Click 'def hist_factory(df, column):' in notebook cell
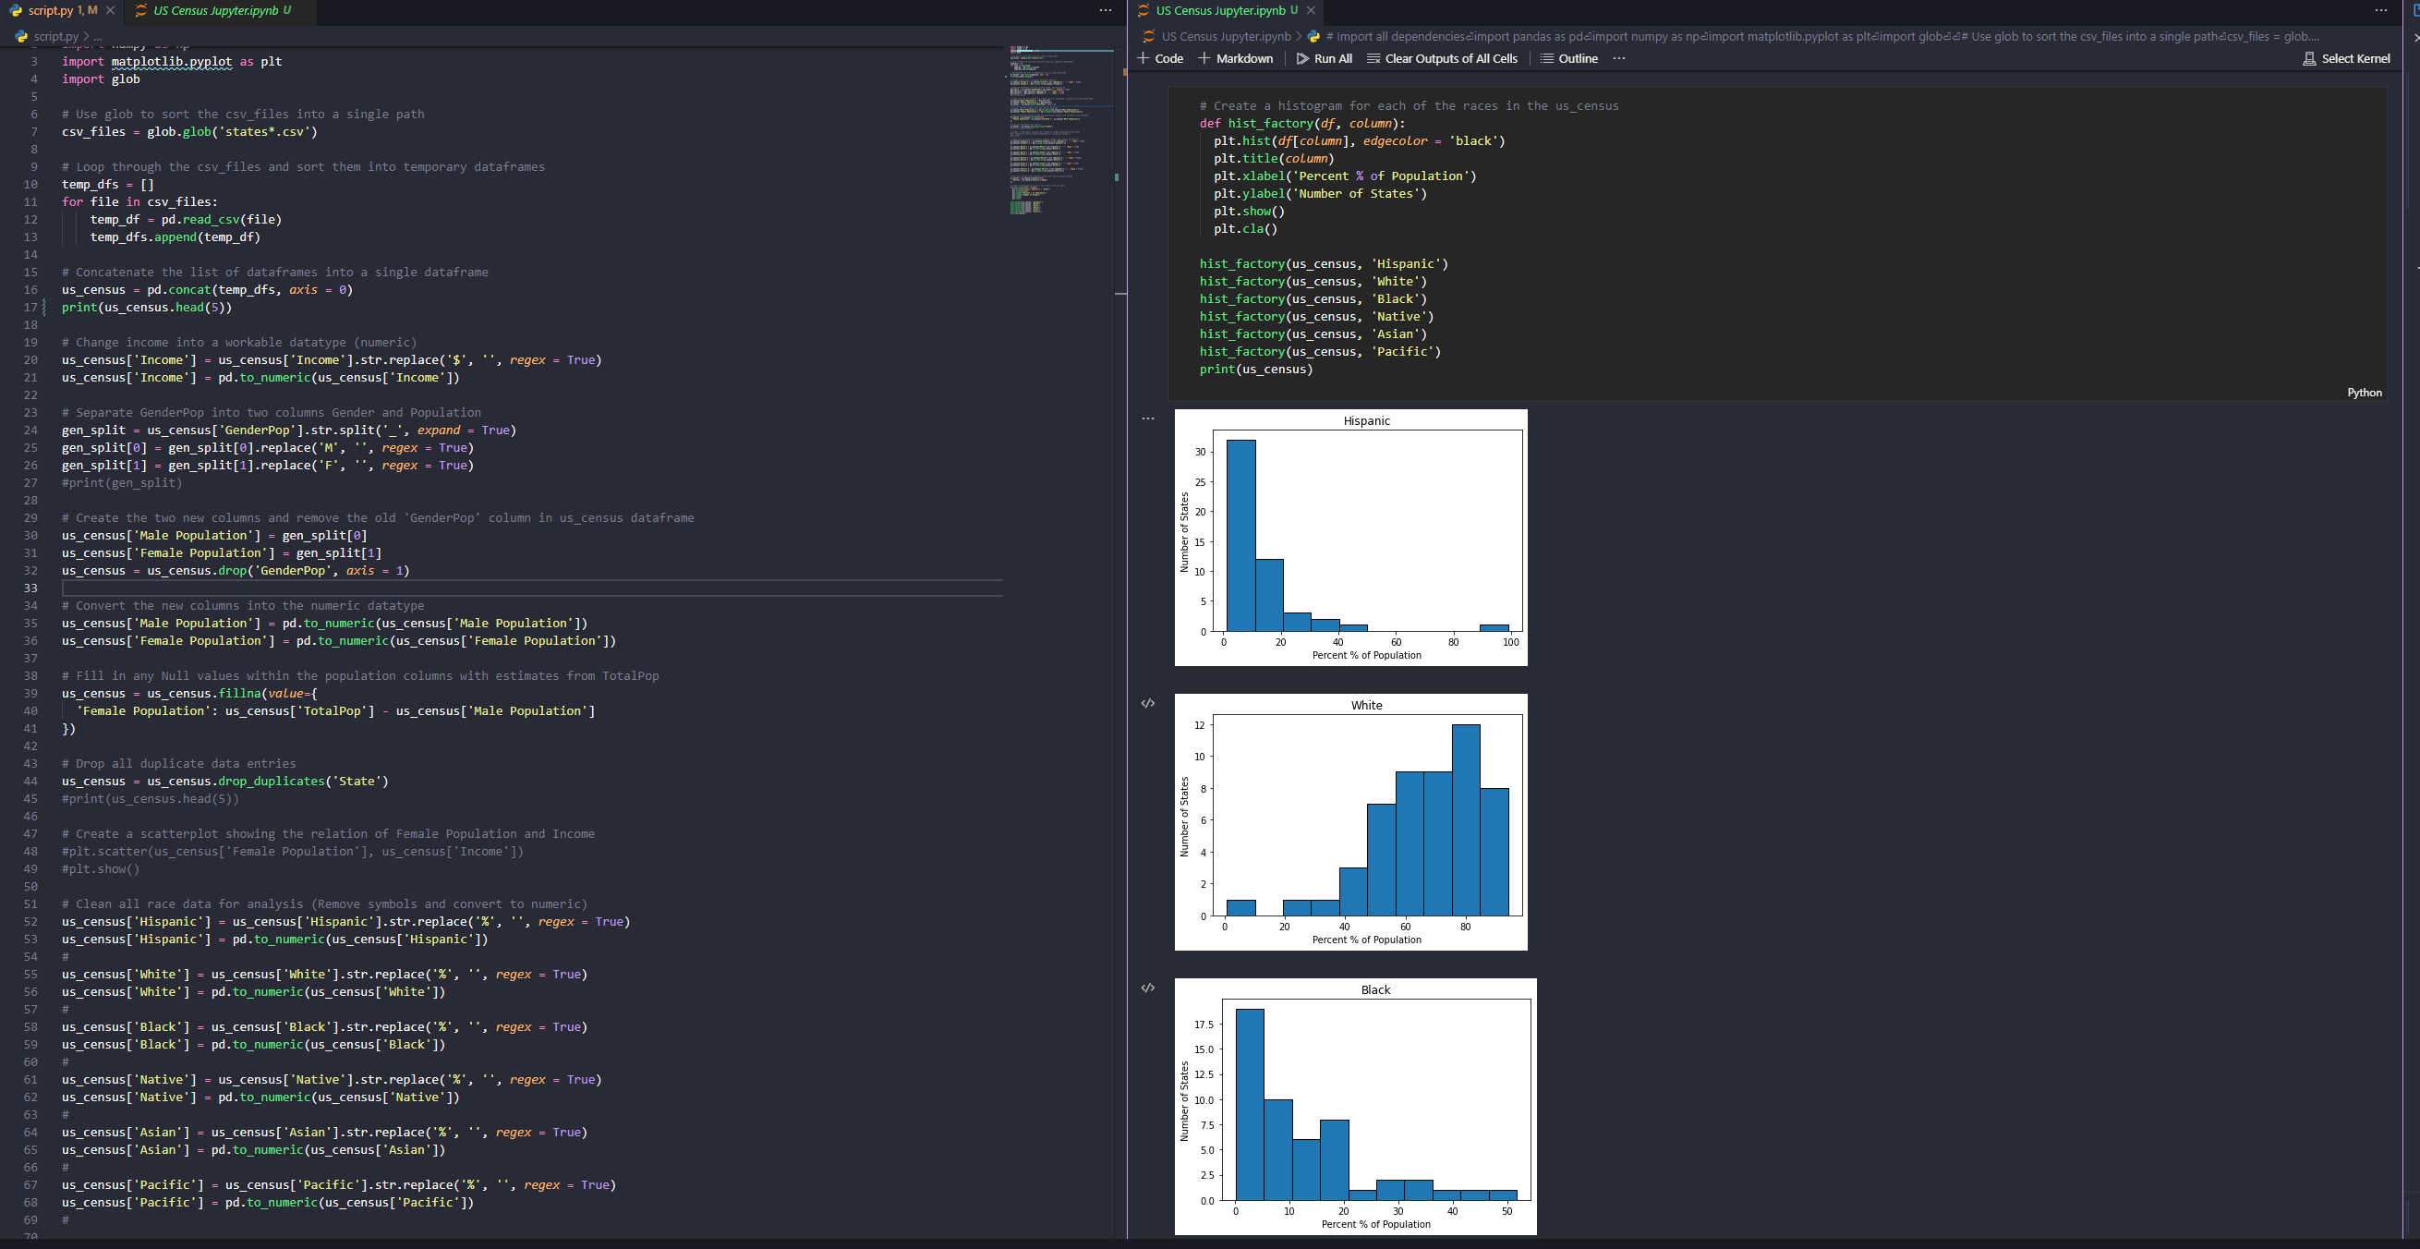Image resolution: width=2420 pixels, height=1249 pixels. tap(1302, 123)
